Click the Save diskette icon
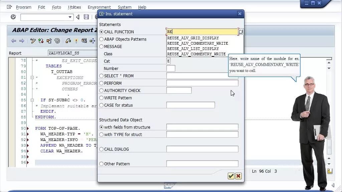Screen dimensions: 342x192 click(87, 17)
